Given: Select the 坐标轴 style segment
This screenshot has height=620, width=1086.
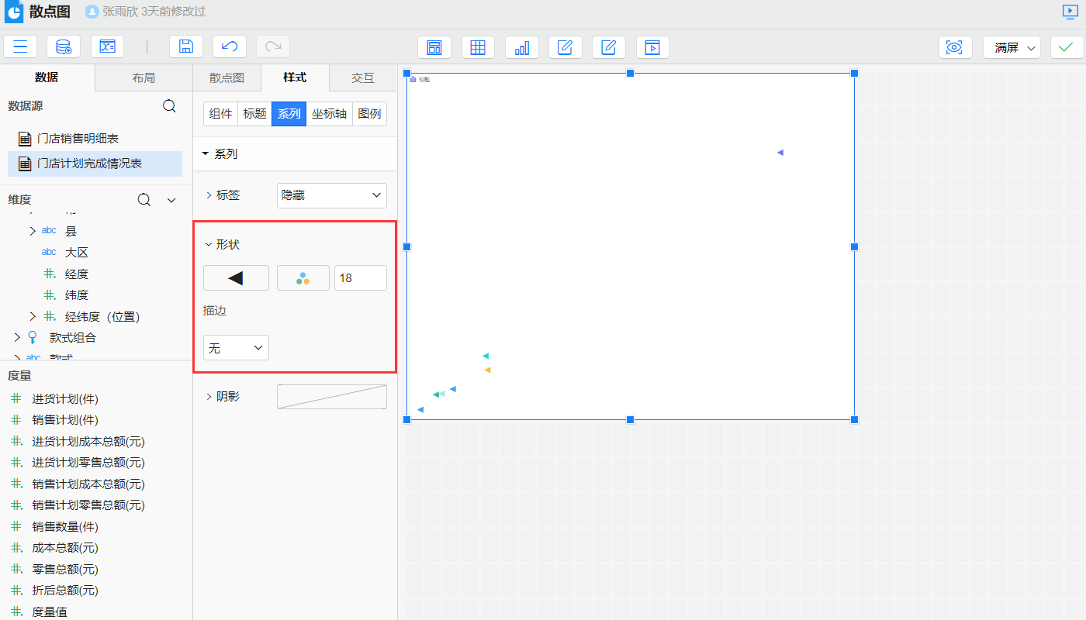Looking at the screenshot, I should tap(329, 114).
